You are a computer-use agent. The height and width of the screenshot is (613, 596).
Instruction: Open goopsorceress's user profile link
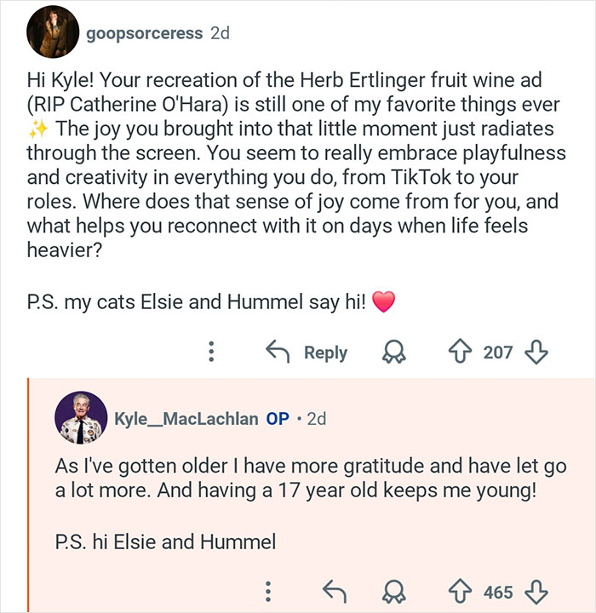pyautogui.click(x=144, y=34)
